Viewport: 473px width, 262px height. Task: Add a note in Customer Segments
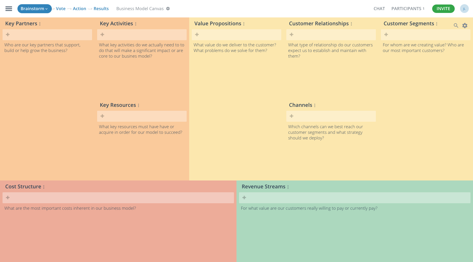point(386,35)
